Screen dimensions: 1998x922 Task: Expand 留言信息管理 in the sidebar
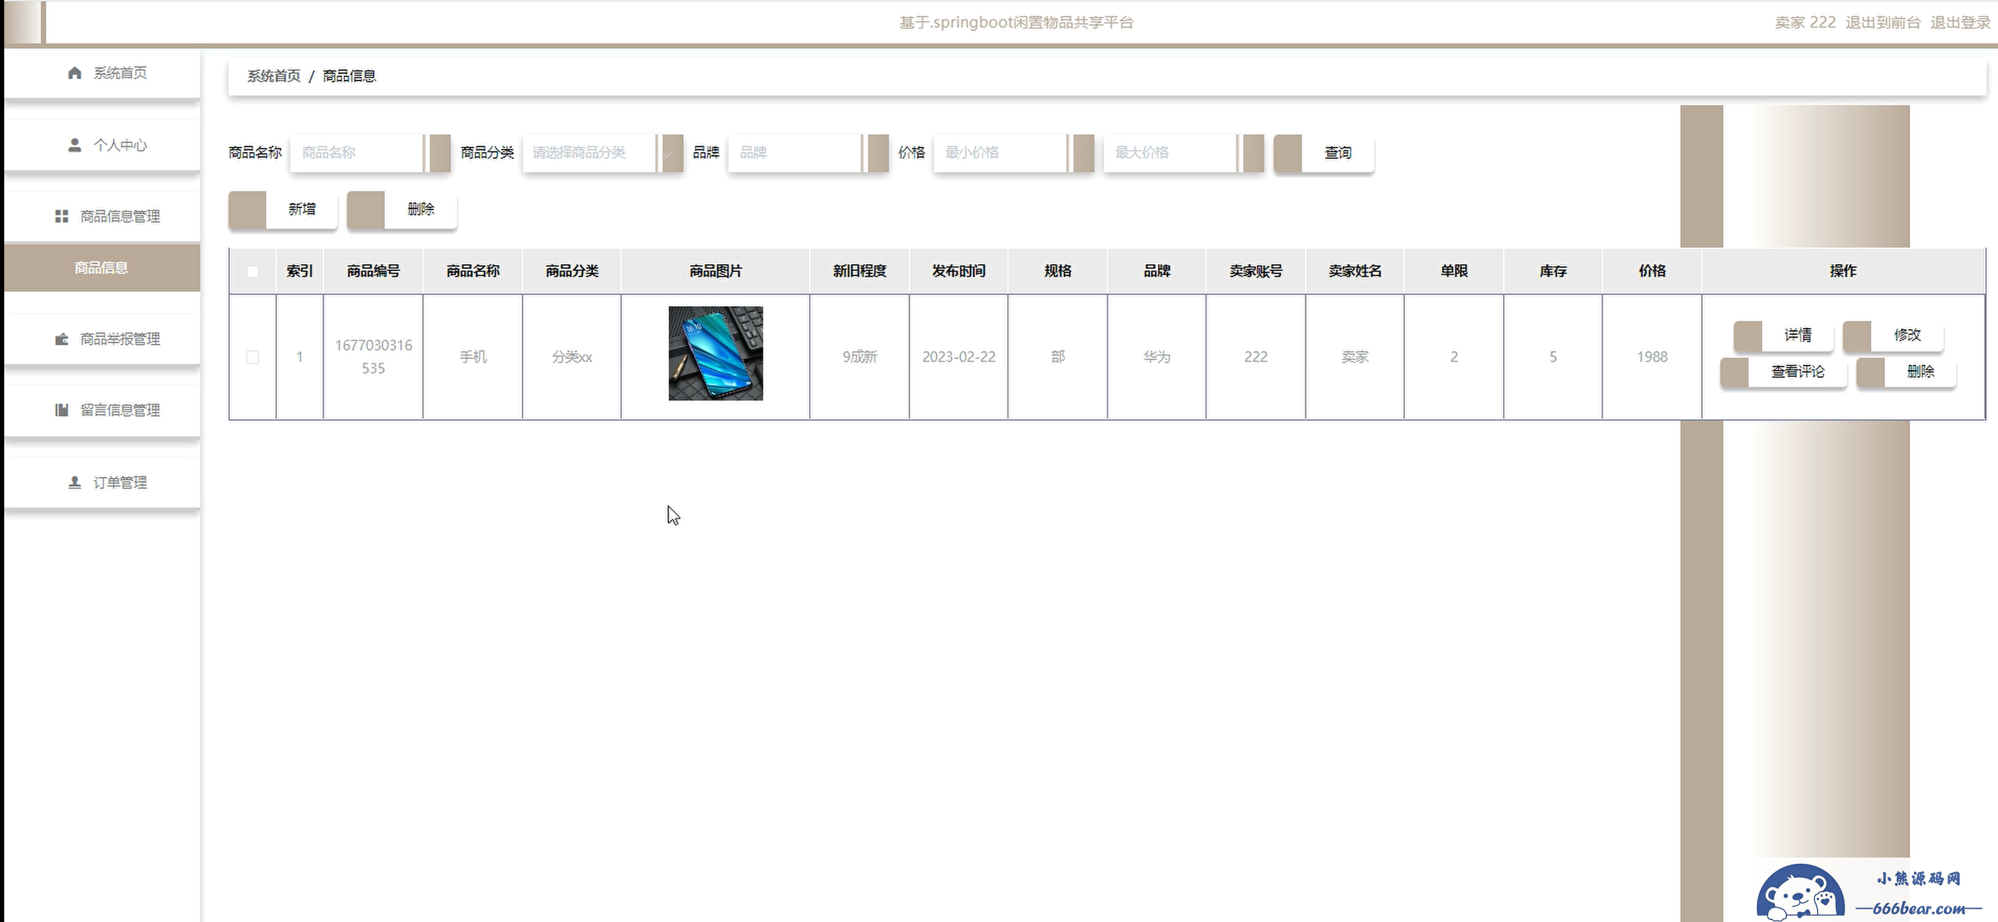pyautogui.click(x=102, y=411)
